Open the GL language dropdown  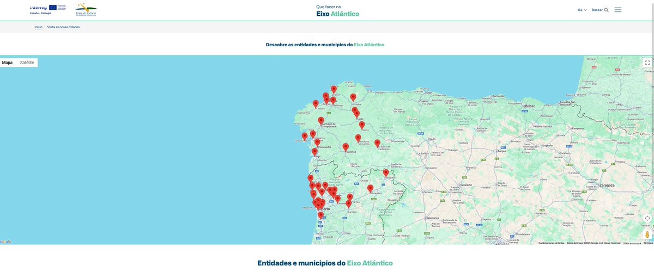(582, 10)
